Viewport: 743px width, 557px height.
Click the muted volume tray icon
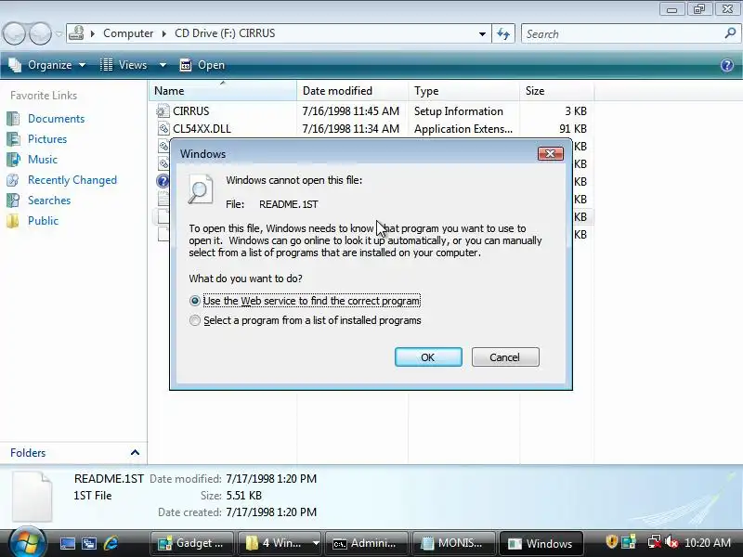(671, 542)
